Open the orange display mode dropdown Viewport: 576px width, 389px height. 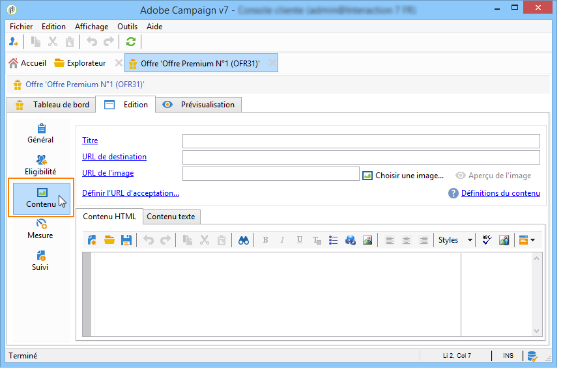pos(526,240)
